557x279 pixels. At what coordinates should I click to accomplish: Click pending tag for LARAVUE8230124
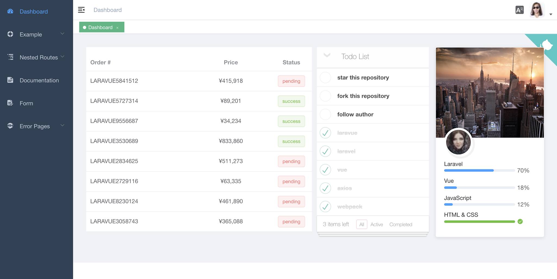291,202
